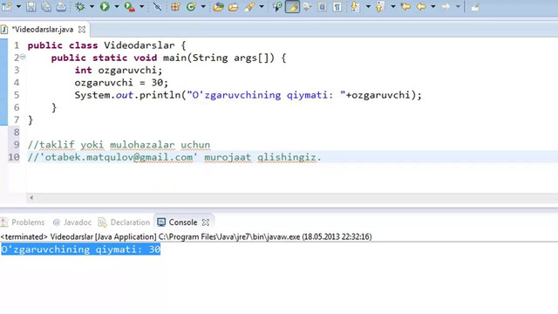
Task: Toggle Block Selection Mode icon
Action: coord(322,6)
